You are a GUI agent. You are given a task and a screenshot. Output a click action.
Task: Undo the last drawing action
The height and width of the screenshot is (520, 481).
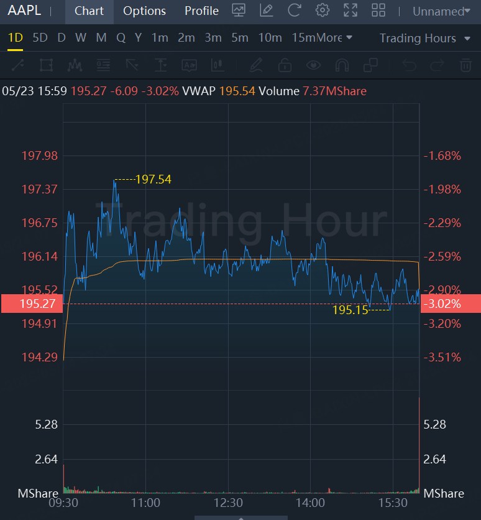click(409, 65)
